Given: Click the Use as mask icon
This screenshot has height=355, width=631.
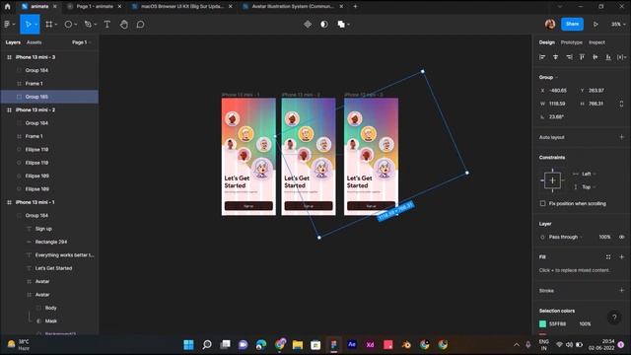Looking at the screenshot, I should [x=324, y=24].
